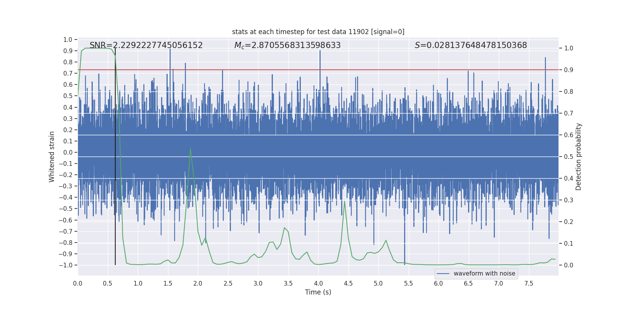621x310 pixels.
Task: Click the x-axis tick label 7.5
Action: click(529, 283)
